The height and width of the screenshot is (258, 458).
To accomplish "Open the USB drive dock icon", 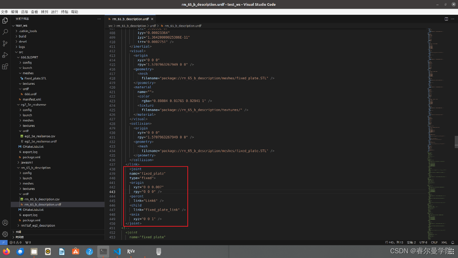I will 159,252.
